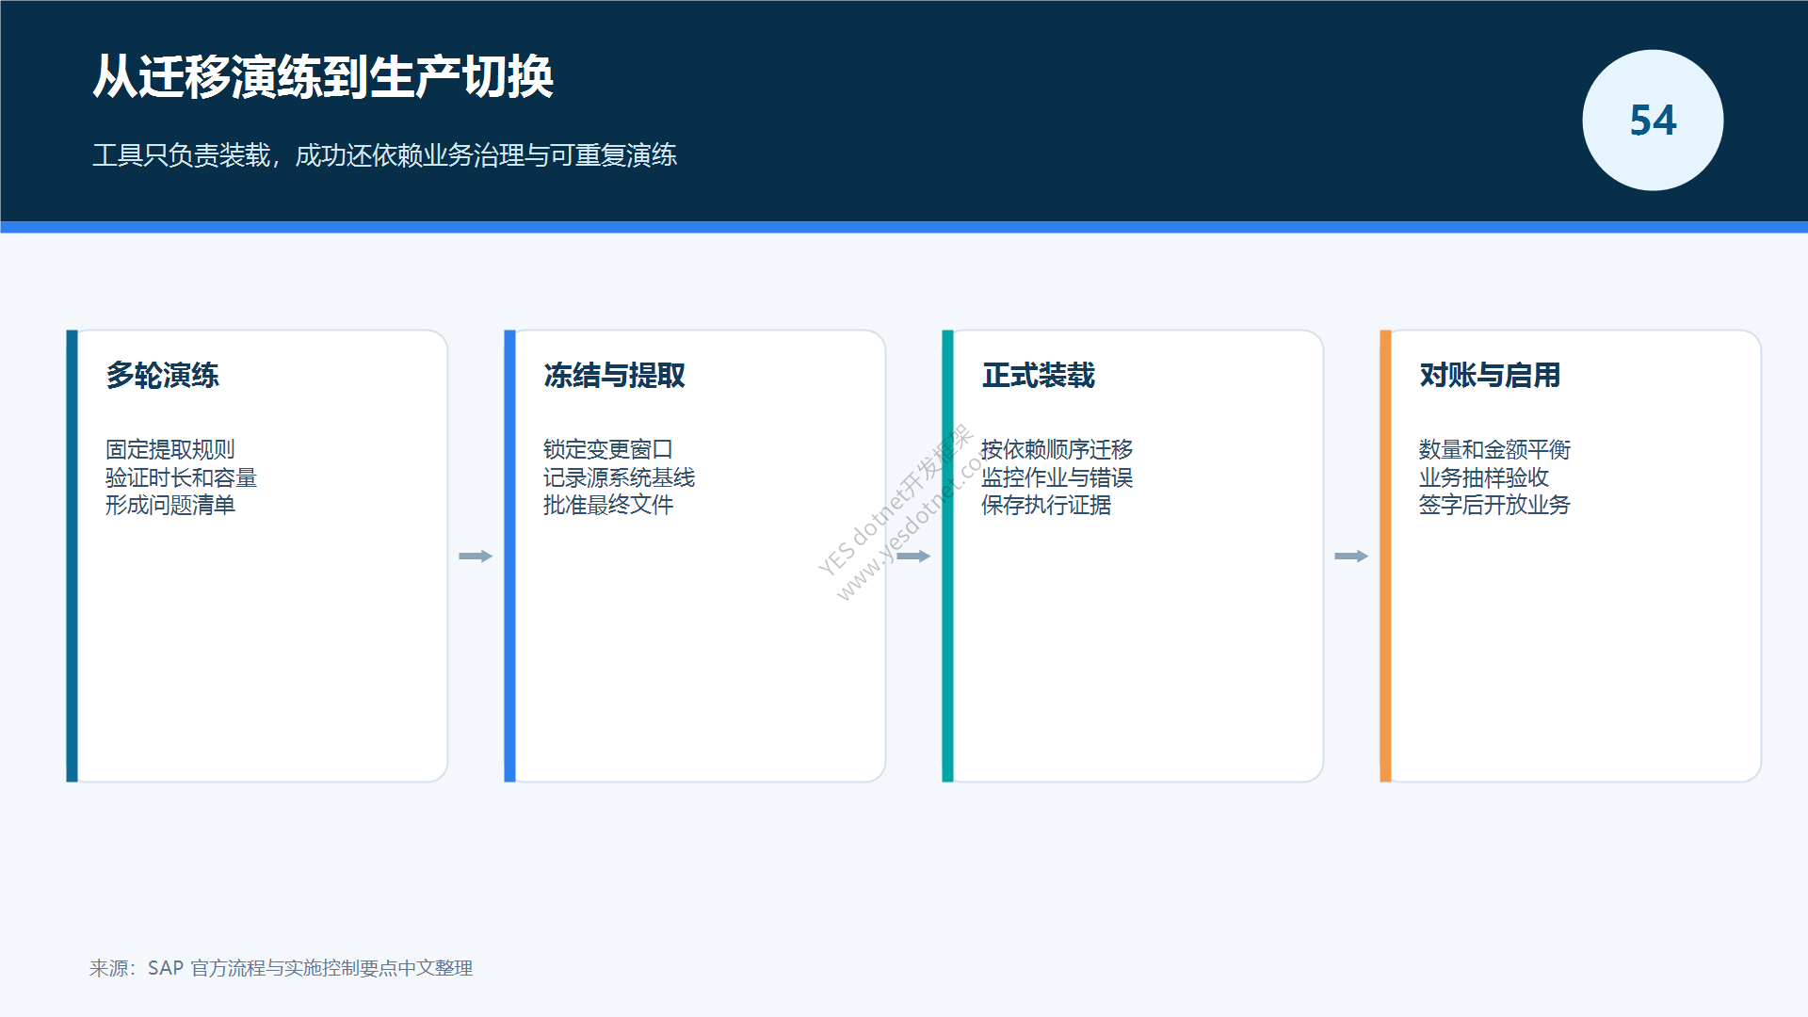Click the line 形成问题清单
Screen dimensions: 1808x1017
click(x=170, y=505)
